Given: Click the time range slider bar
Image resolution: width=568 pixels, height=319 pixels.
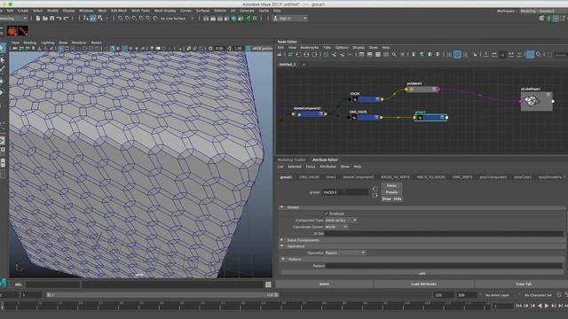Looking at the screenshot, I should (x=162, y=295).
